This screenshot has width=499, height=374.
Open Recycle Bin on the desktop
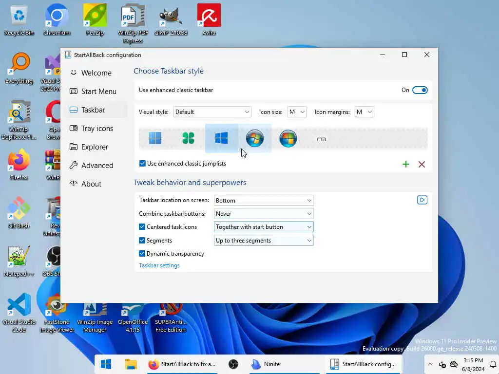click(x=19, y=19)
